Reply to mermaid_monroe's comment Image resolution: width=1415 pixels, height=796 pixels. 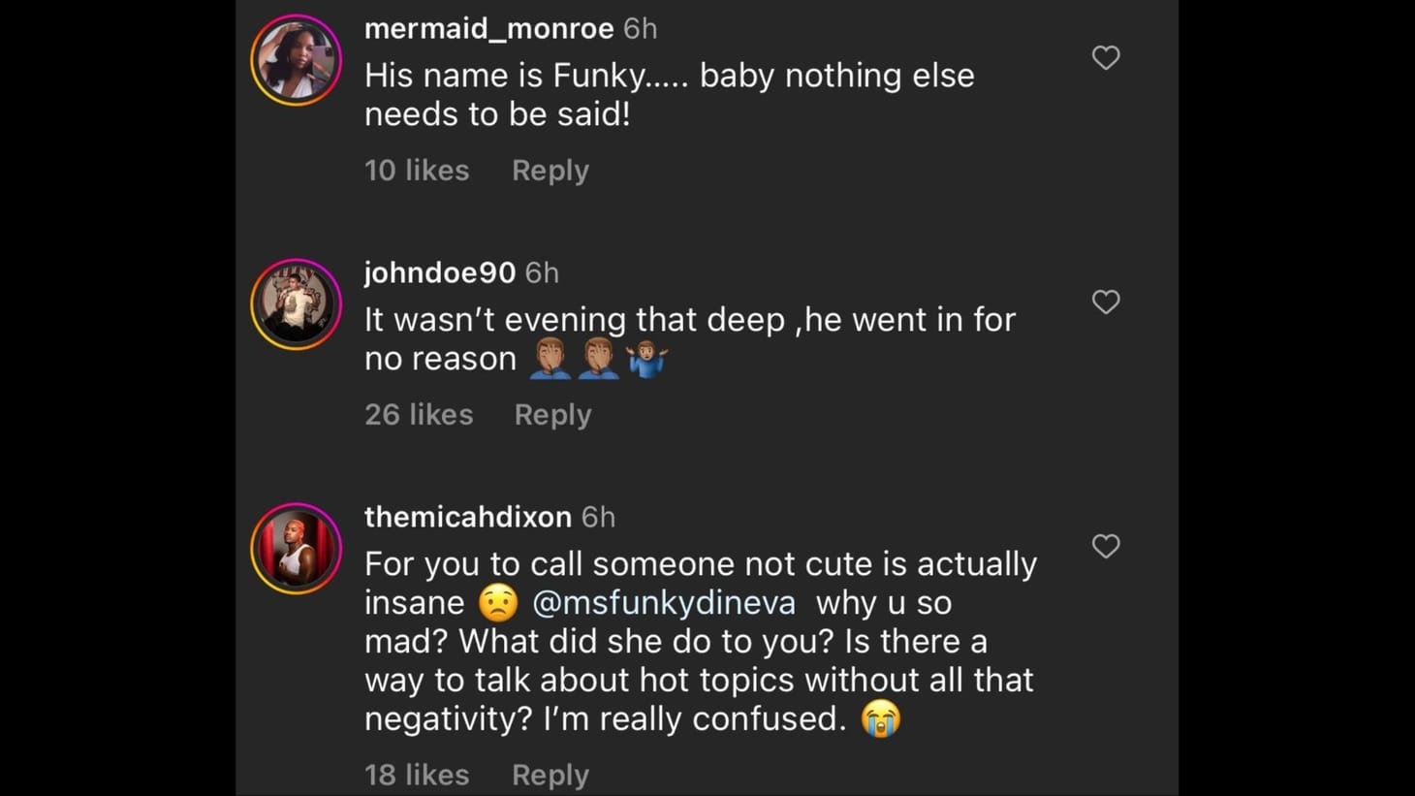(x=550, y=170)
